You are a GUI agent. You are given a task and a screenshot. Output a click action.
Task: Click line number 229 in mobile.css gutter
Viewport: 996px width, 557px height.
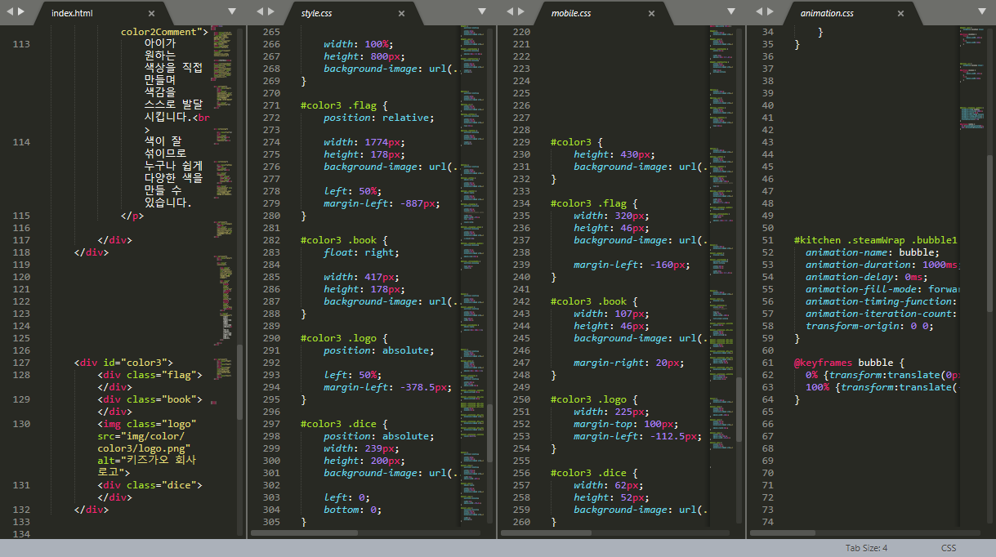pos(520,142)
